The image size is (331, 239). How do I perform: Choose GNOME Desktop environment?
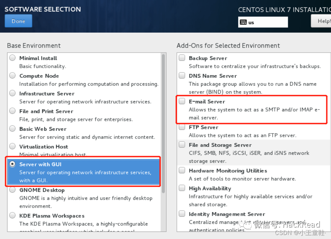click(12, 190)
